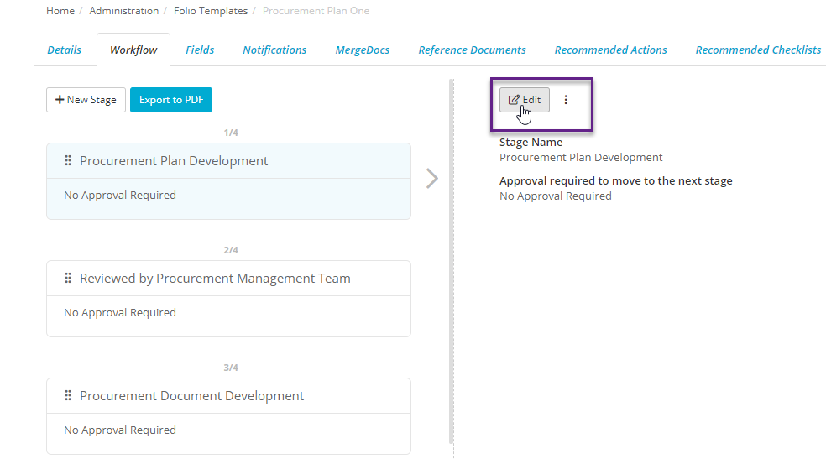Click drag handle of Procurement Plan Development
826x459 pixels.
click(x=68, y=160)
